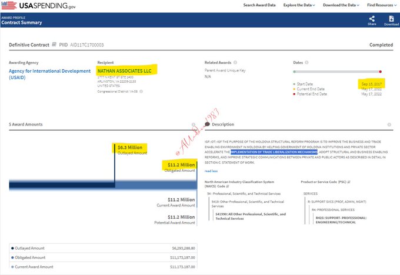The height and width of the screenshot is (275, 400).
Task: Click the glossary icon next to Definitive Contract
Action: click(x=54, y=45)
